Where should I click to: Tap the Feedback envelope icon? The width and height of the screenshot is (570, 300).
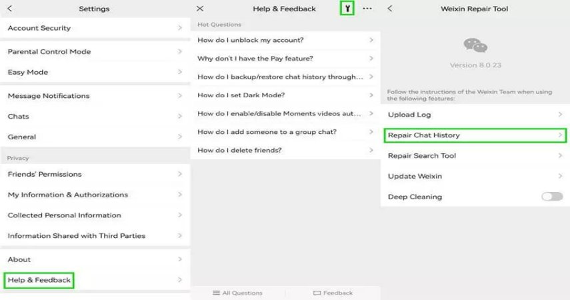(317, 293)
